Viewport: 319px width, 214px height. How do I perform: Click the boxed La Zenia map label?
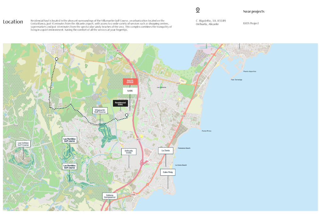click(x=166, y=151)
